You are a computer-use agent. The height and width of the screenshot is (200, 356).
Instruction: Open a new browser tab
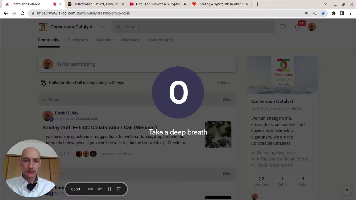pos(257,4)
